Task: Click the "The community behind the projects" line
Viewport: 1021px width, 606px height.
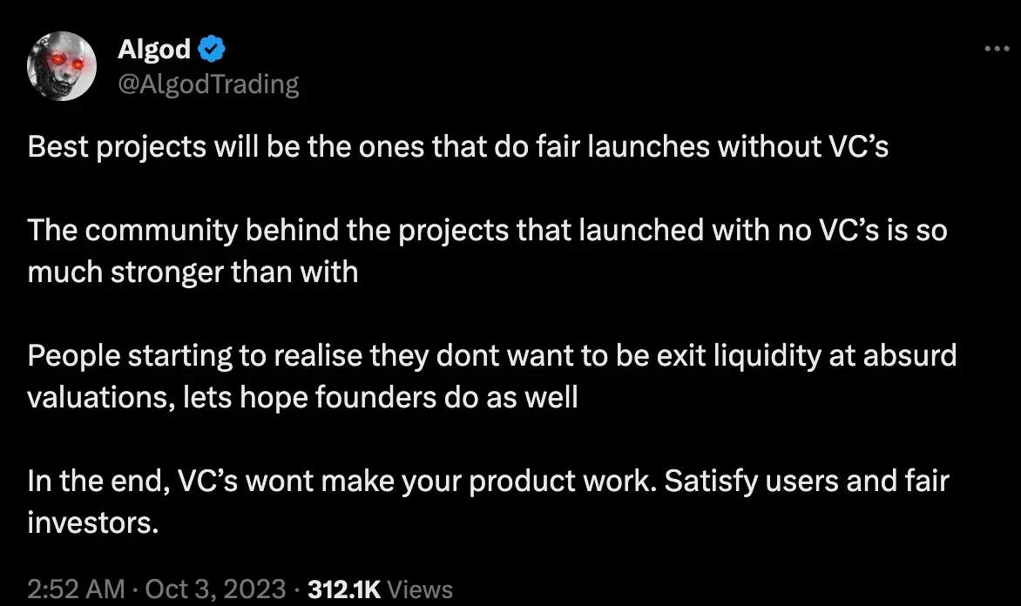Action: (487, 231)
